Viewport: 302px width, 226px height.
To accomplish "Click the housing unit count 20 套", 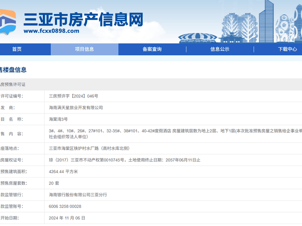I will [x=54, y=183].
